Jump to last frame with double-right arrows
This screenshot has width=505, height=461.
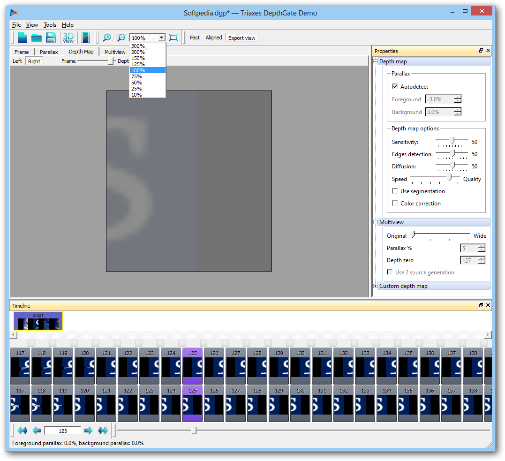tap(103, 431)
